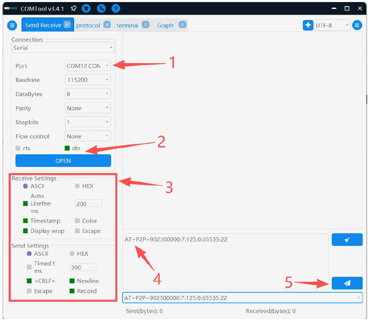Screen dimensions: 370x322
Task: Select HEX radio in Receive Settings
Action: click(77, 186)
